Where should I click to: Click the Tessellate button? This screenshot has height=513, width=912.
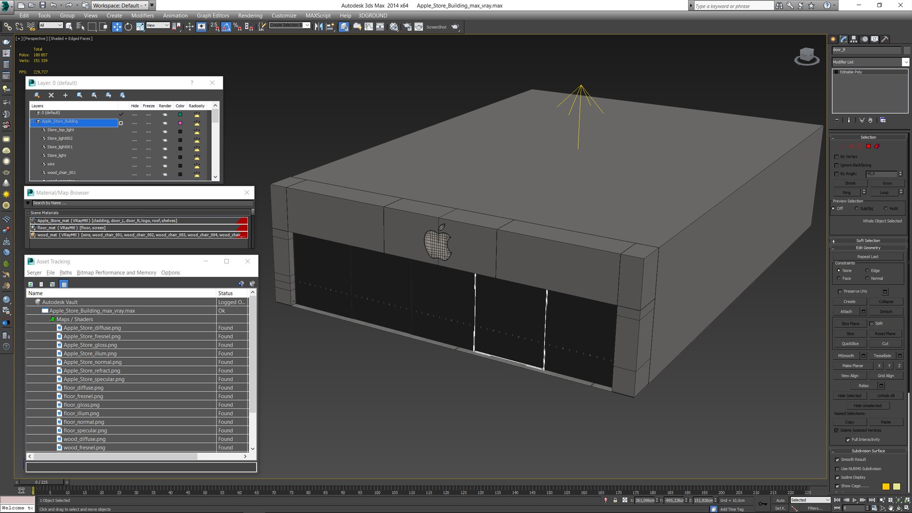click(x=882, y=356)
